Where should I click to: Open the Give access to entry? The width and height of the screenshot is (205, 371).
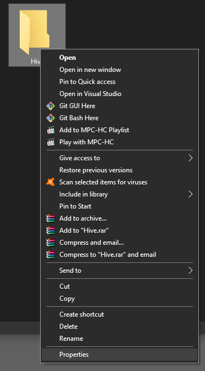click(119, 158)
